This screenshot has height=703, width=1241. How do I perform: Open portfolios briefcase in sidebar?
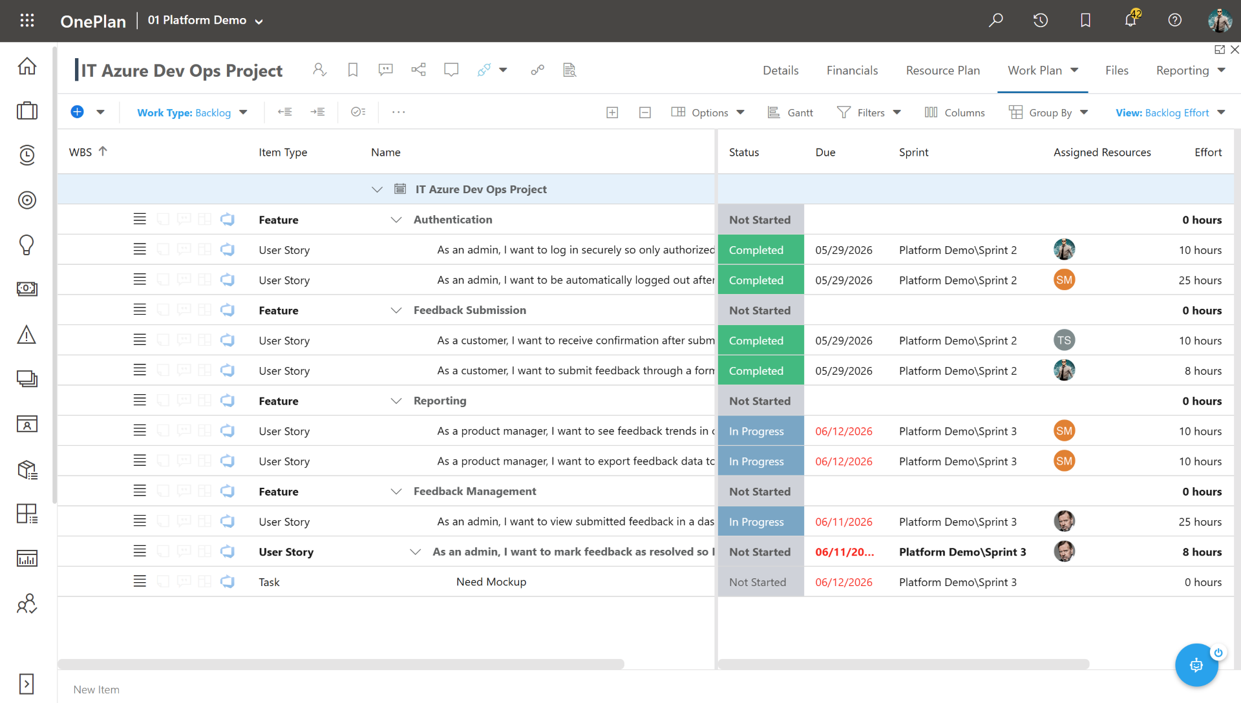coord(27,110)
